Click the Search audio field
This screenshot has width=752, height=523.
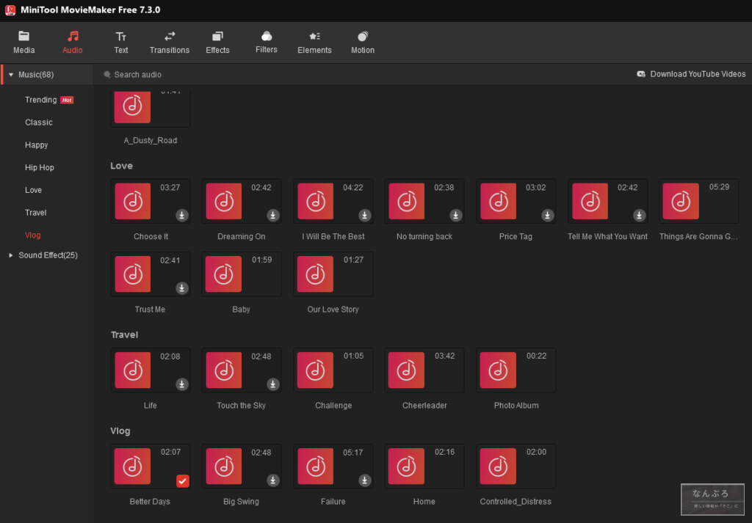click(138, 74)
